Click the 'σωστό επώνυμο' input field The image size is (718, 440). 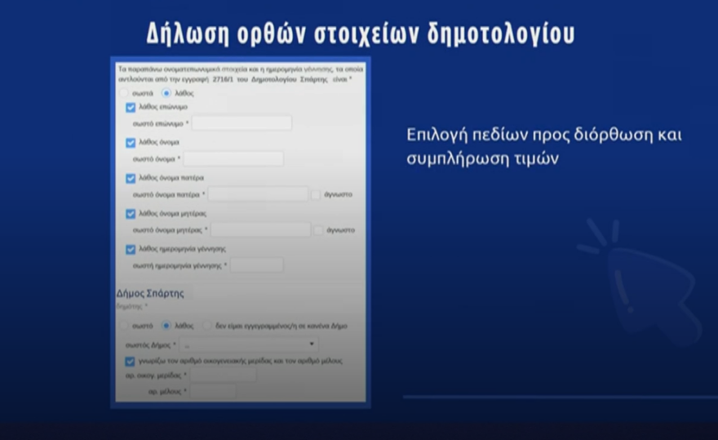click(x=242, y=123)
